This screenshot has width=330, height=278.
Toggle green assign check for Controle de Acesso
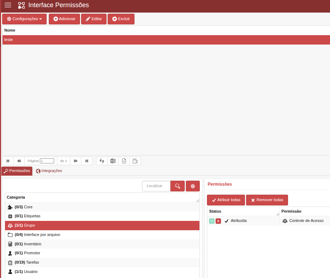(x=212, y=221)
